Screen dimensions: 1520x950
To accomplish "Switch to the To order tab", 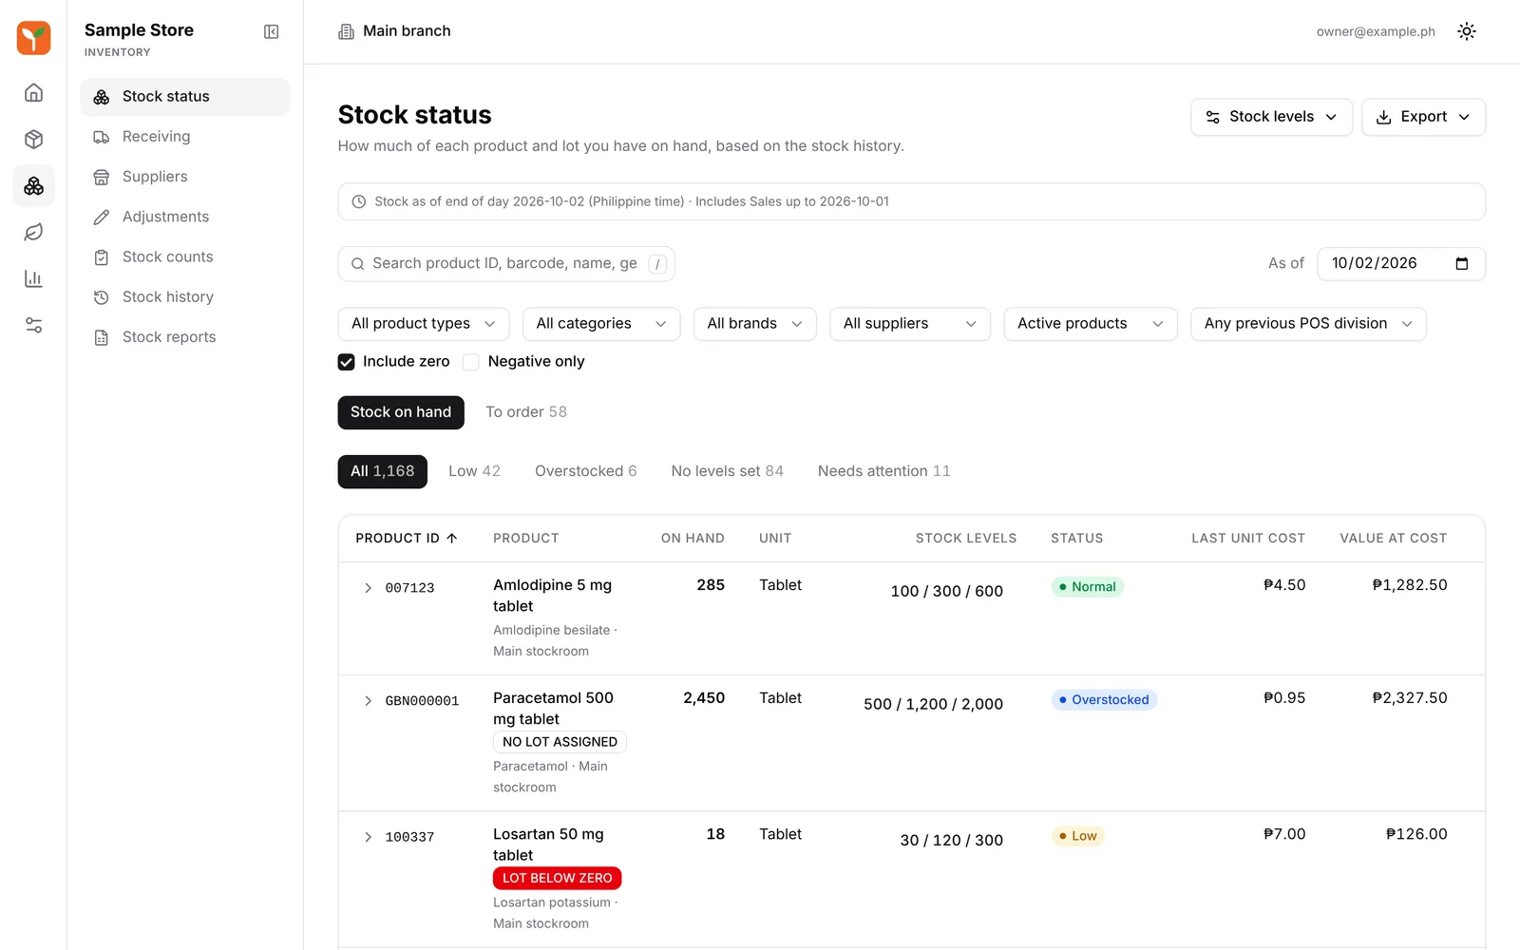I will click(x=526, y=412).
